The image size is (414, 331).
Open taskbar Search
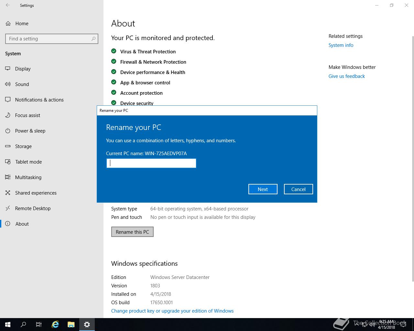(23, 325)
